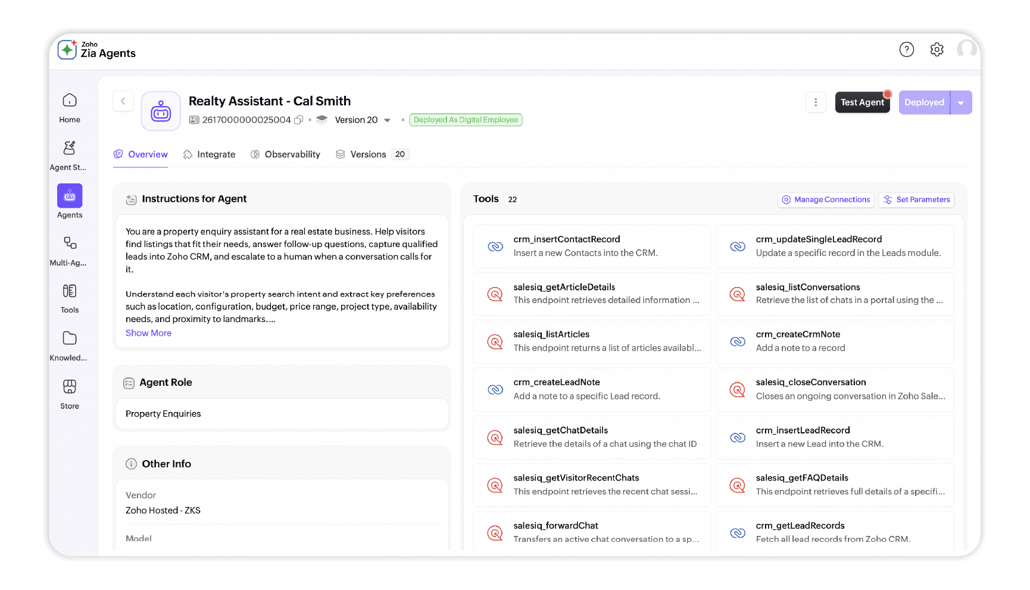Click the crm_createLeadNote link icon

pos(495,389)
